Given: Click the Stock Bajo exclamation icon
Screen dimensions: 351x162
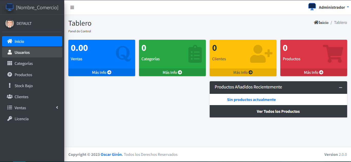Looking at the screenshot, I should [x=10, y=86].
